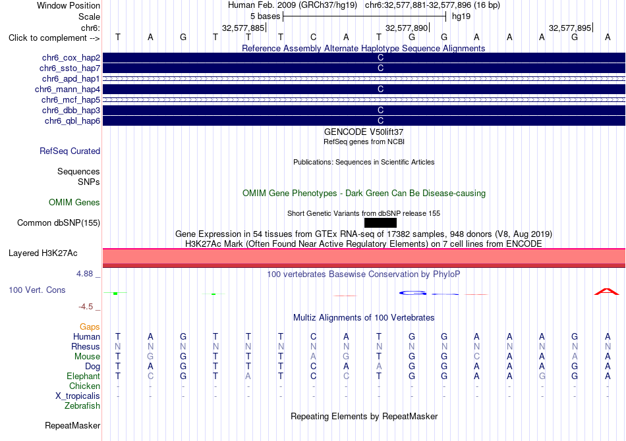Click the Rhesus species label
This screenshot has height=441, width=626.
(x=86, y=346)
